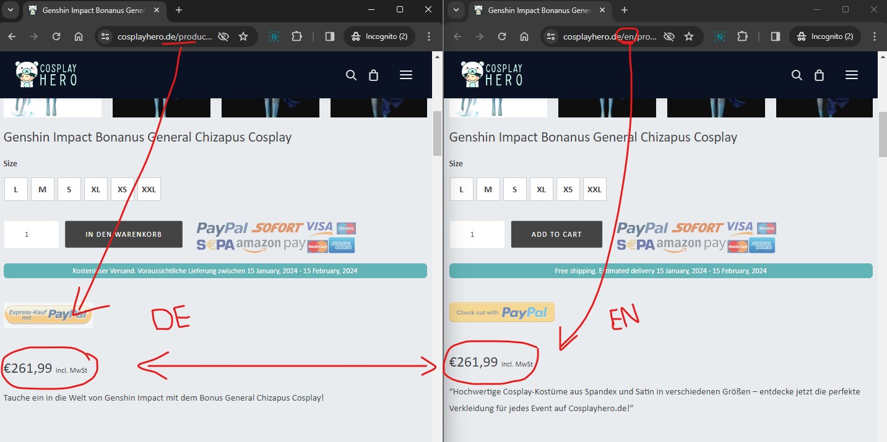887x442 pixels.
Task: Click Cosplay Hero logo in left window
Action: [x=46, y=74]
